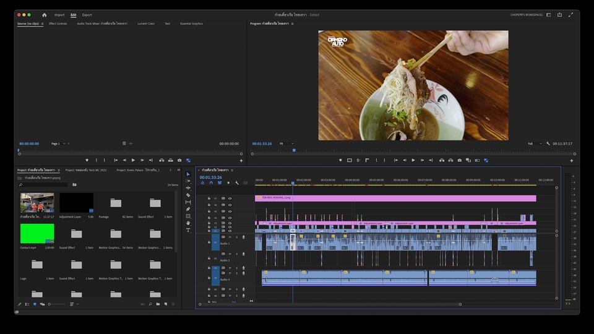Open timeline wrench display settings

coord(236,183)
